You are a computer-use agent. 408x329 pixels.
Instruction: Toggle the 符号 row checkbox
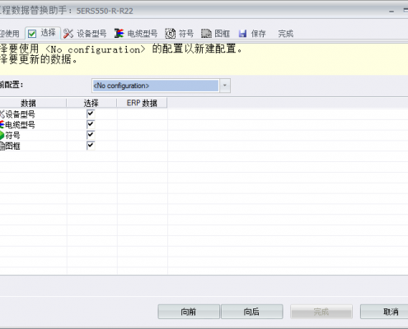tap(91, 135)
